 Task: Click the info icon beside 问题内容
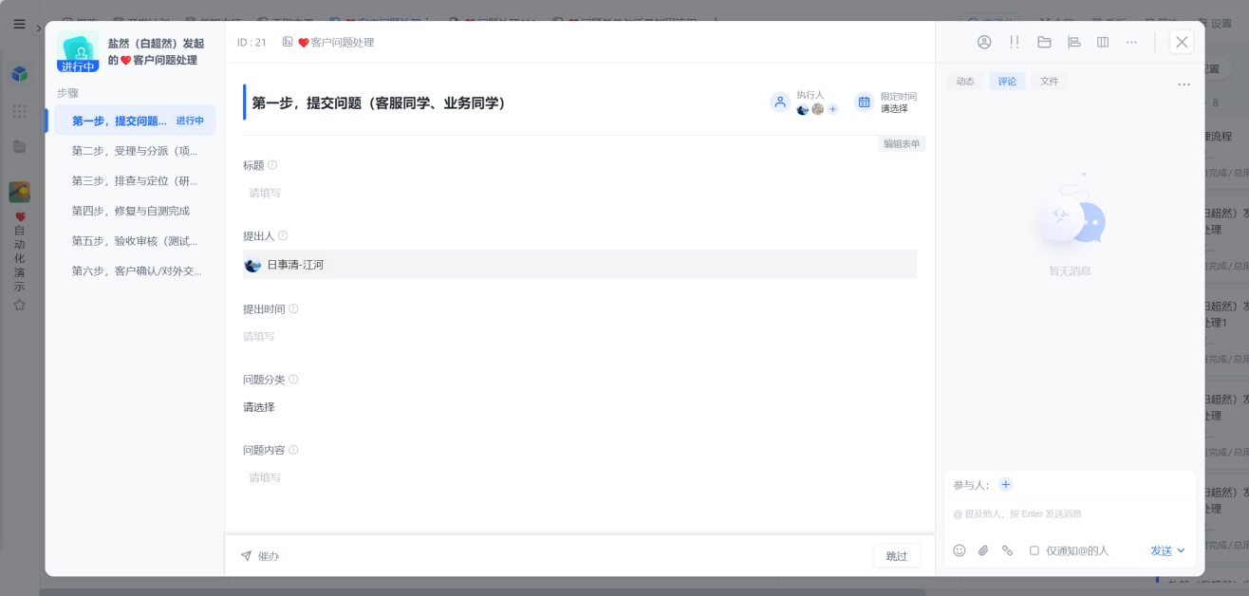pos(293,450)
